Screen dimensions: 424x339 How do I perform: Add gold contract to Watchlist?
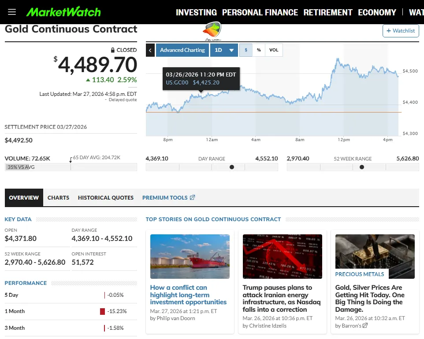401,31
